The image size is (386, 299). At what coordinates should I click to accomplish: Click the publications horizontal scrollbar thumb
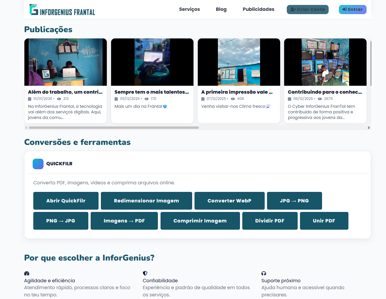(x=114, y=127)
